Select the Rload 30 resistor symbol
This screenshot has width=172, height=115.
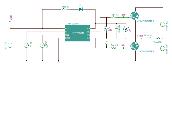tap(157, 38)
